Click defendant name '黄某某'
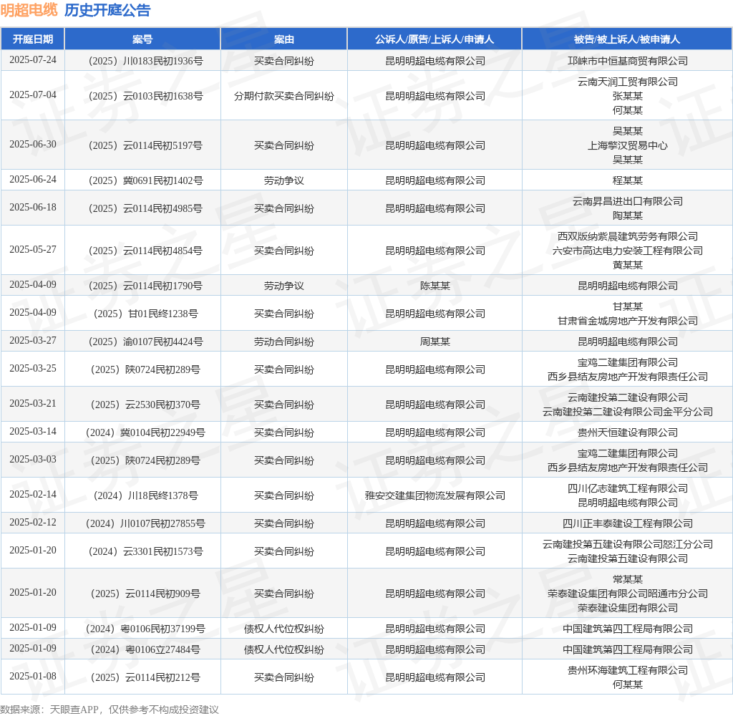 click(627, 265)
